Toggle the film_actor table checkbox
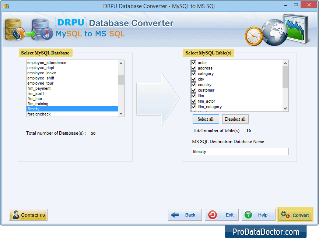 click(x=193, y=101)
